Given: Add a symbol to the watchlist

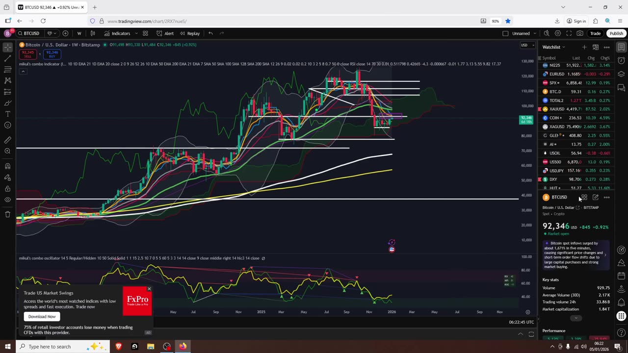Looking at the screenshot, I should tap(584, 47).
